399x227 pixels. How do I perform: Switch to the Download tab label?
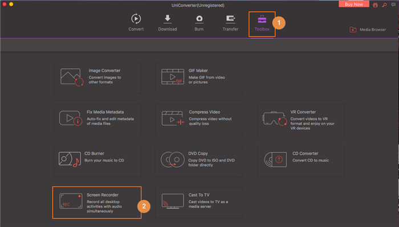pyautogui.click(x=168, y=29)
